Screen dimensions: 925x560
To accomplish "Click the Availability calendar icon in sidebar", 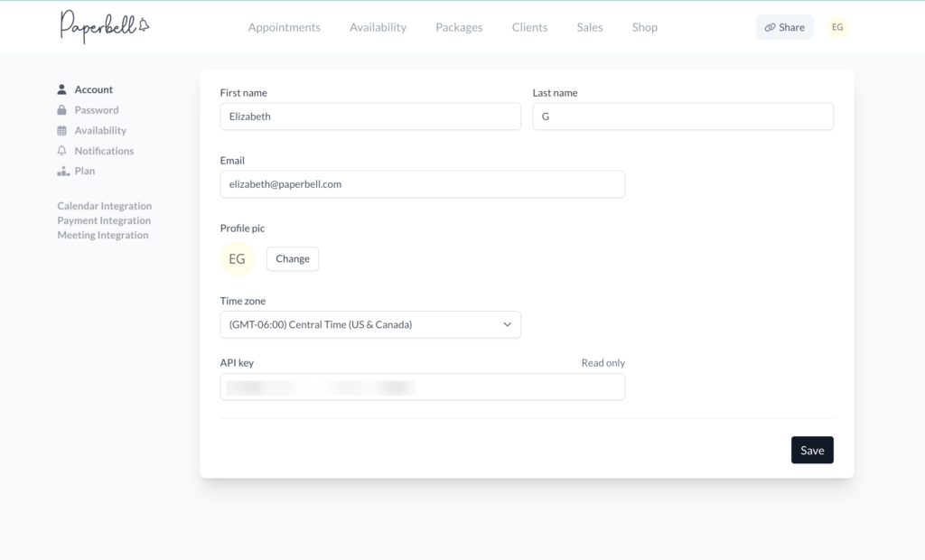I will 62,130.
